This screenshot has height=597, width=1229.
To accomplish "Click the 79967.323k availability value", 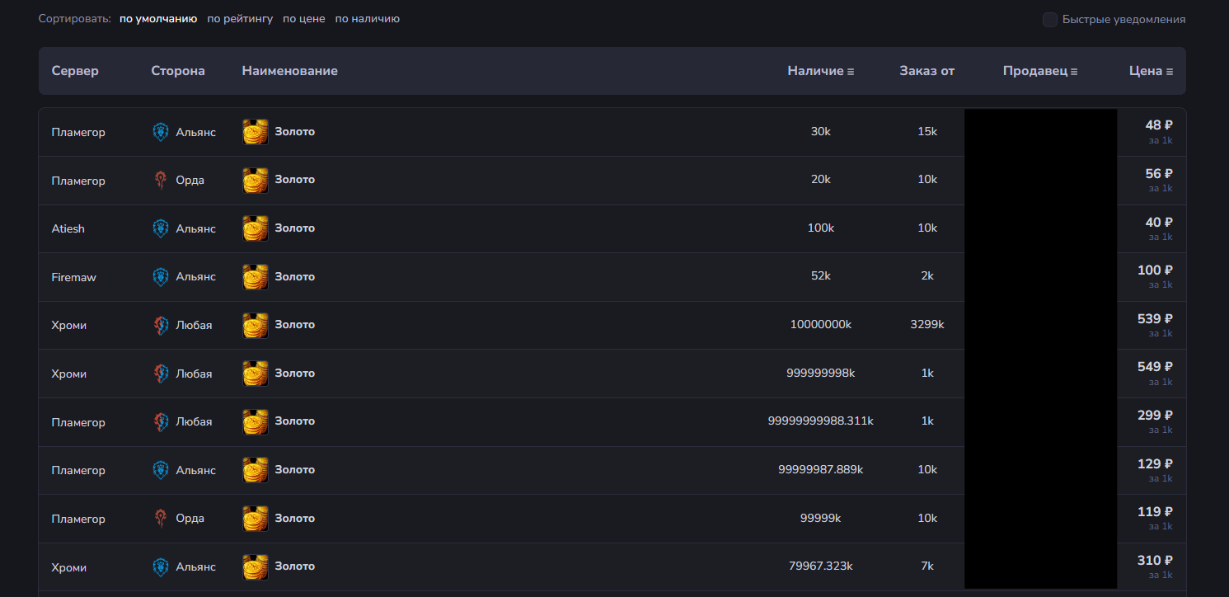I will (821, 566).
